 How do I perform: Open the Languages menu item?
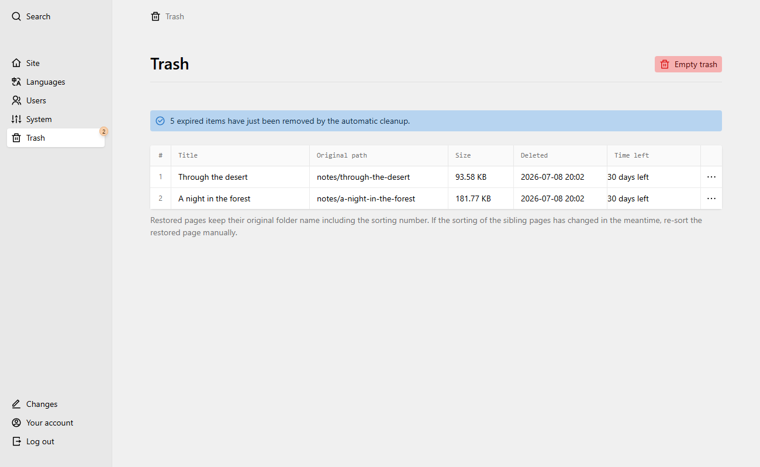pos(56,82)
